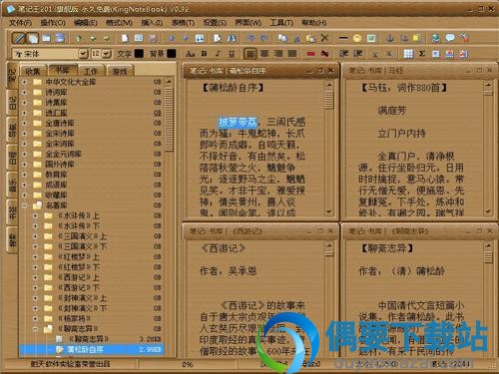Apply Italic formatting from the toolbar
Viewport: 499px width, 374px height.
(218, 54)
